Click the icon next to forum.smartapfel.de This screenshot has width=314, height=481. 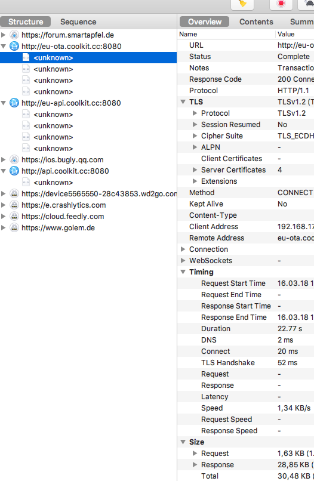click(14, 35)
